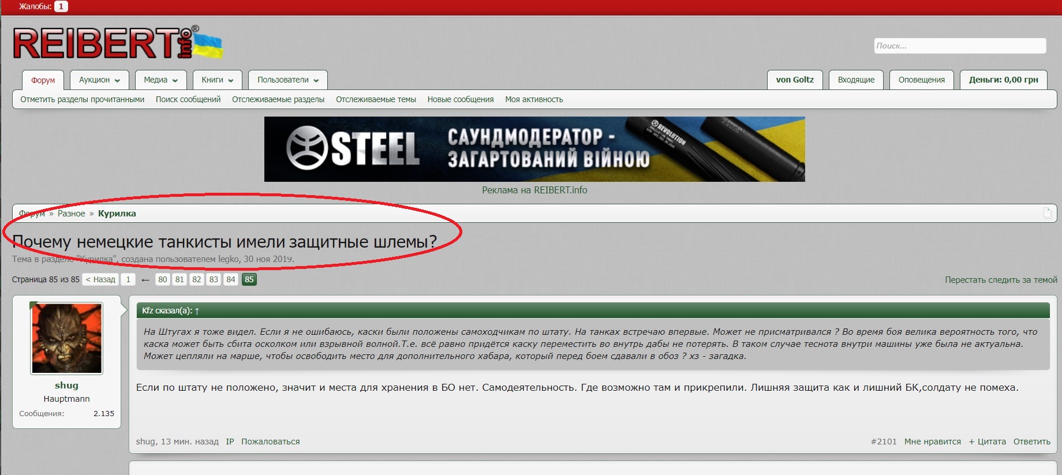This screenshot has width=1062, height=475.
Task: Open Отслеживаемые темы
Action: coord(376,99)
